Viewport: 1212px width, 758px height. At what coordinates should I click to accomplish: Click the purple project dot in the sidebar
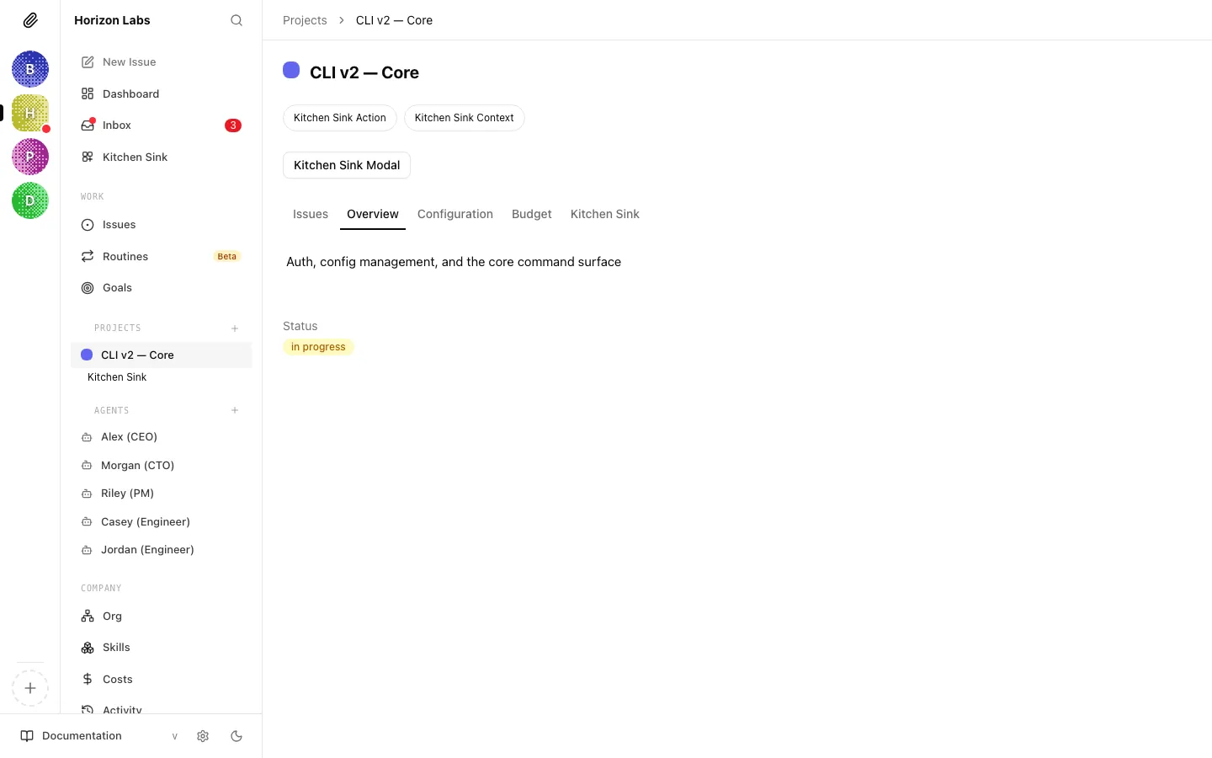87,355
